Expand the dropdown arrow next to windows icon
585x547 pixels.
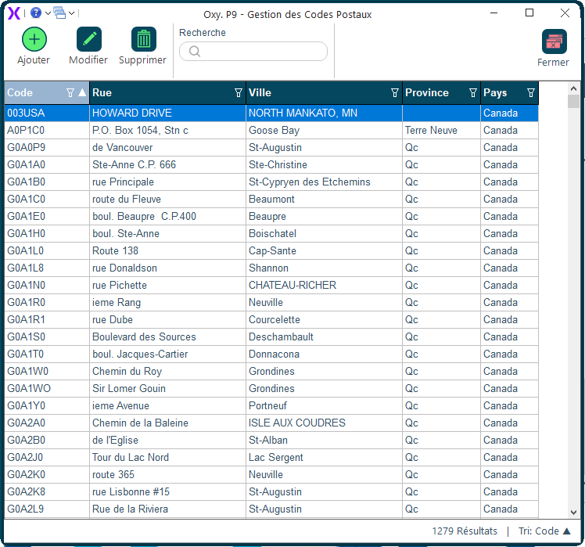pos(72,13)
